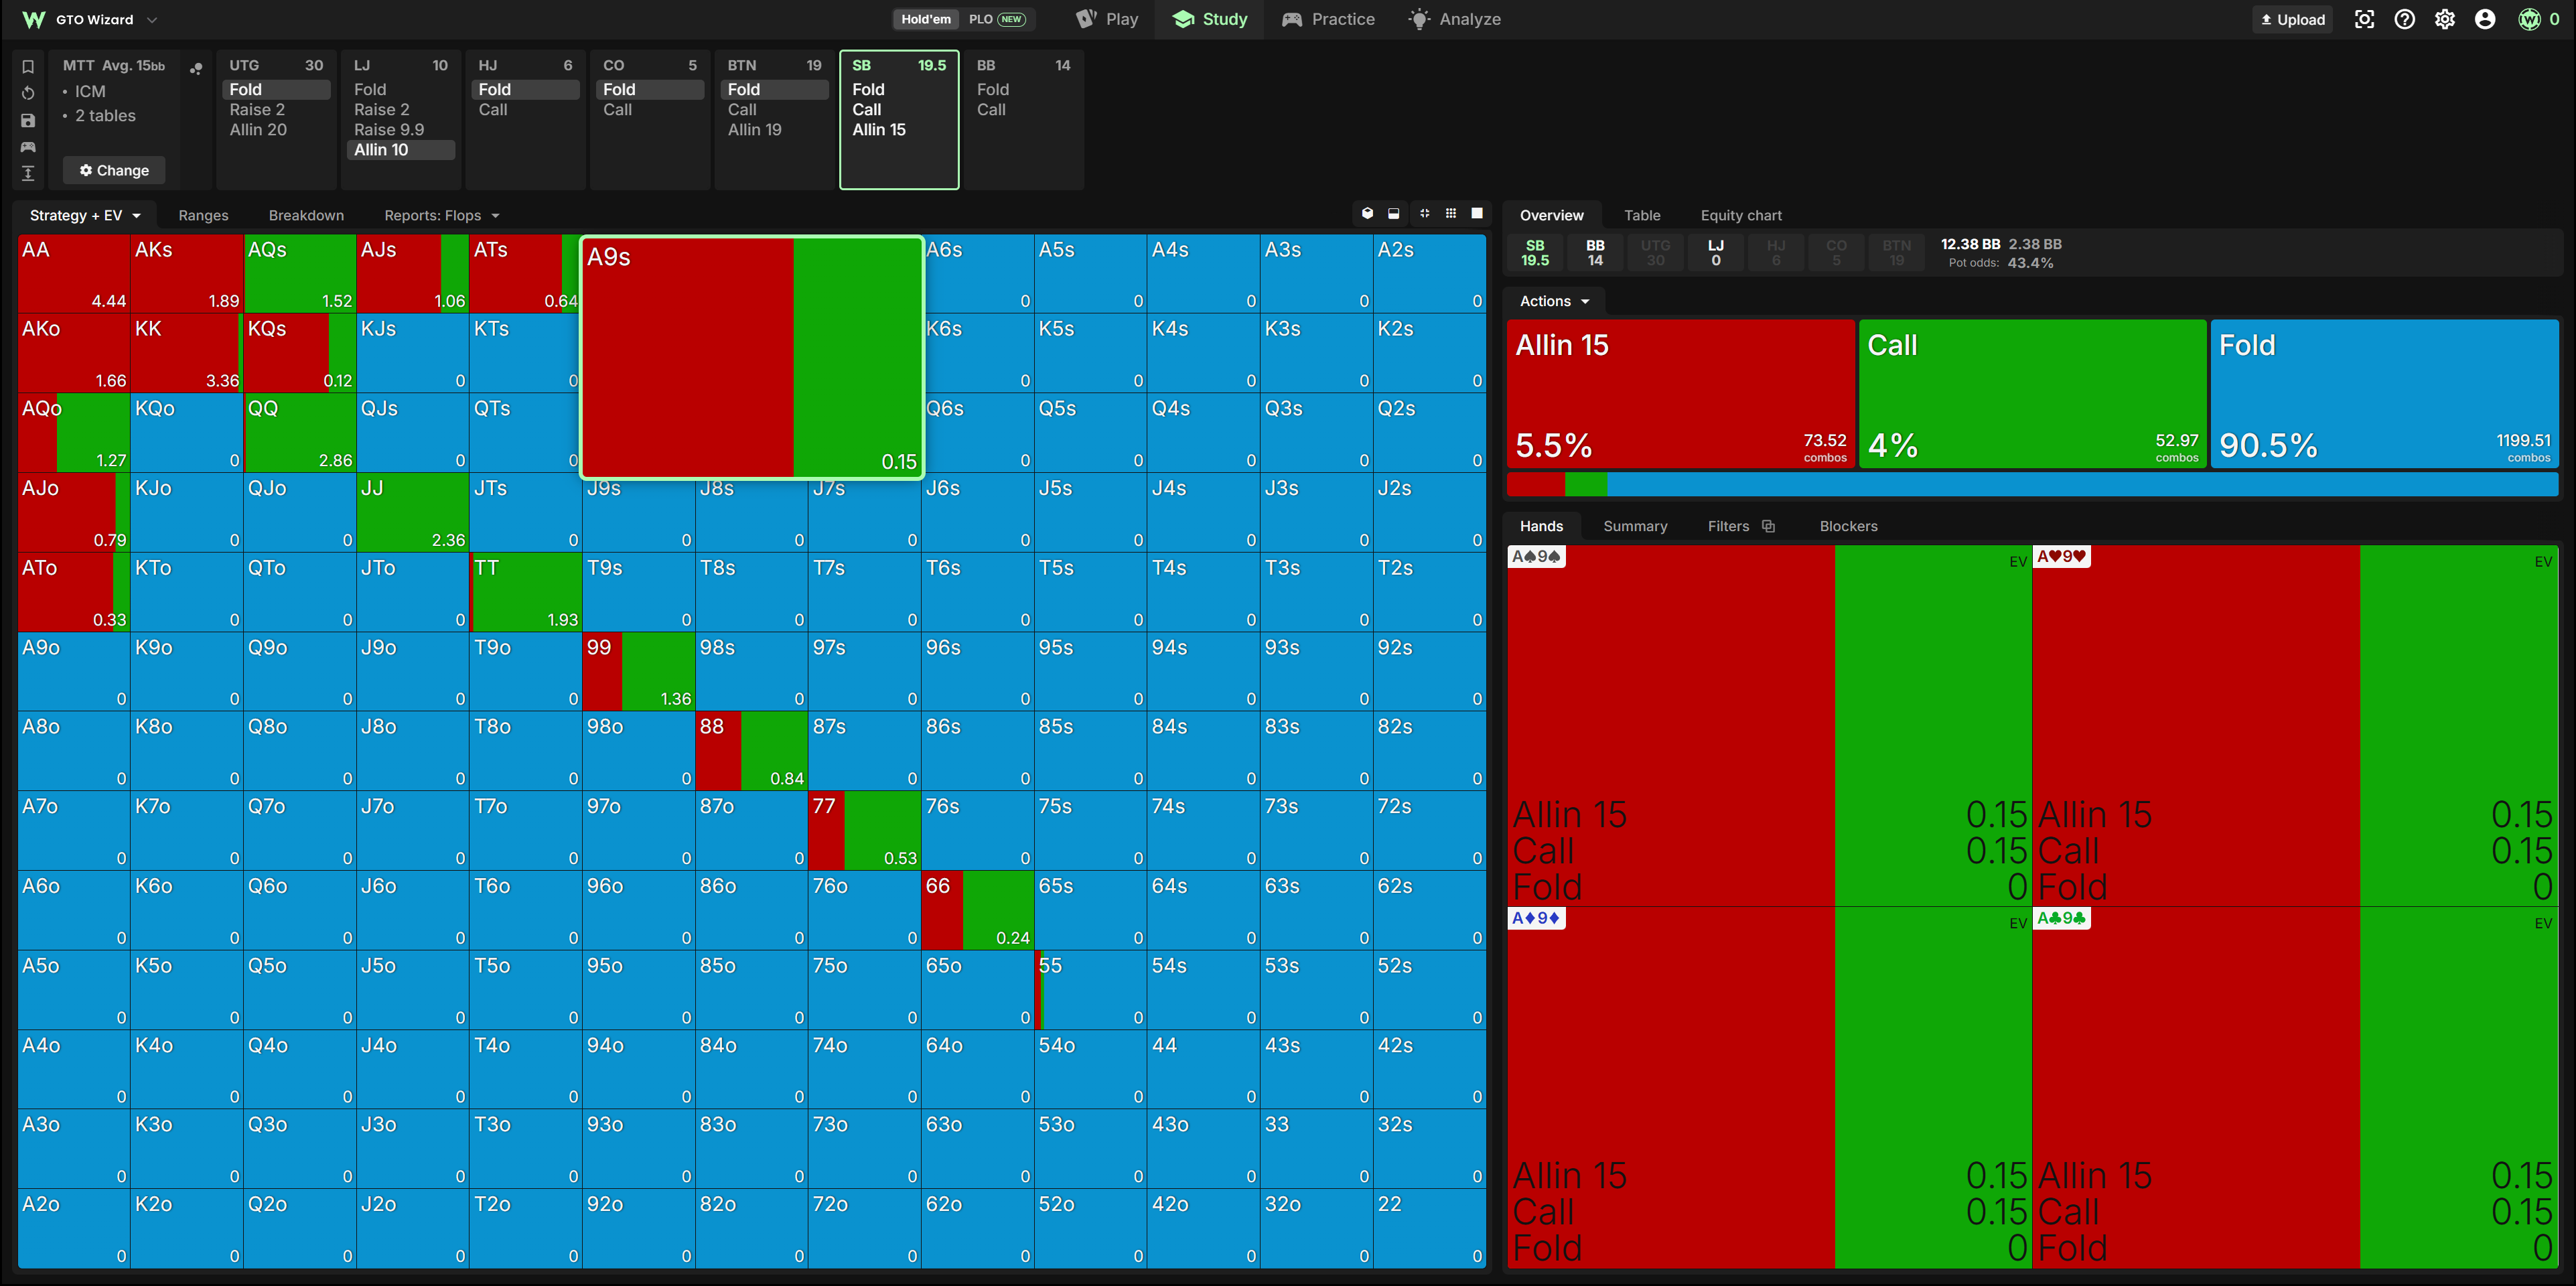
Task: Click the bubbles icon beside MTT Avg. 15bb
Action: click(x=196, y=68)
